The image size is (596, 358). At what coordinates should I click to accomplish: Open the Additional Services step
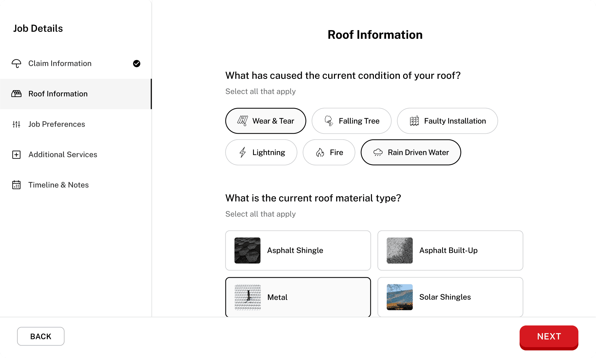coord(63,155)
